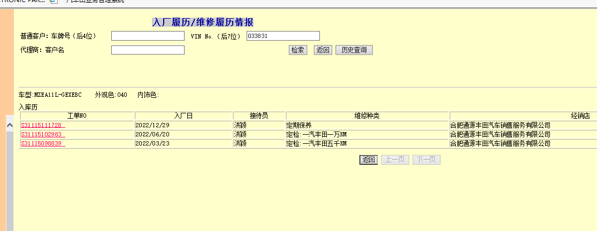Focus the 车牌号 (后4位) input field
The width and height of the screenshot is (597, 231).
pyautogui.click(x=148, y=36)
